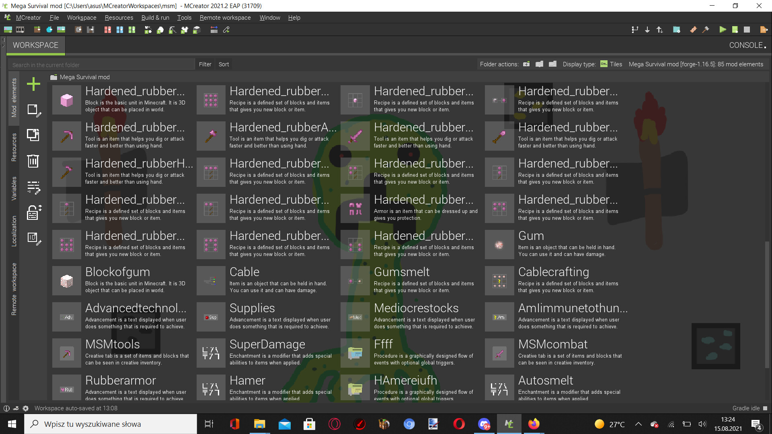Click the duplicate element icon in sidebar
The width and height of the screenshot is (772, 434).
point(33,135)
